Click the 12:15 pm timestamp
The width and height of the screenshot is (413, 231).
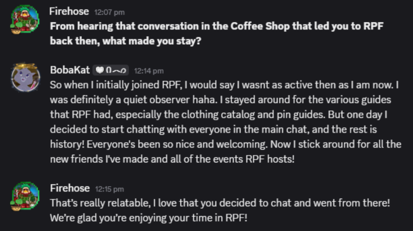click(x=109, y=189)
